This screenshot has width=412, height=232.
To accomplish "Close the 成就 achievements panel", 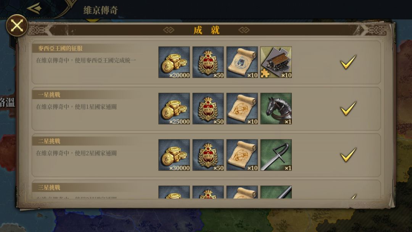I will click(17, 26).
